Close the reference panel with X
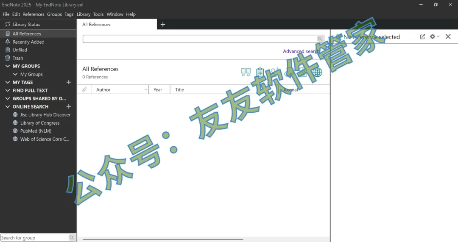The width and height of the screenshot is (458, 242). (448, 36)
